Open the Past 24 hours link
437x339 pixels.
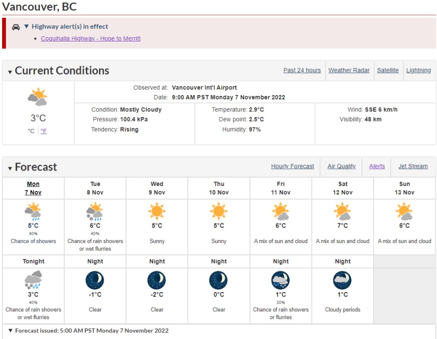pos(302,70)
